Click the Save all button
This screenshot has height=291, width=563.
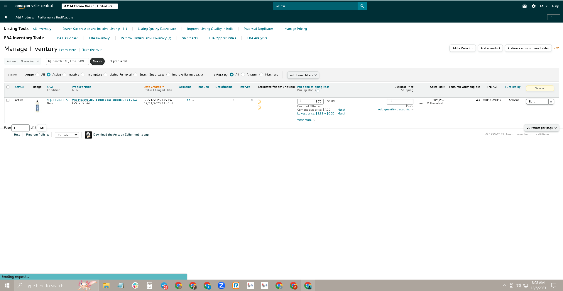pyautogui.click(x=540, y=88)
